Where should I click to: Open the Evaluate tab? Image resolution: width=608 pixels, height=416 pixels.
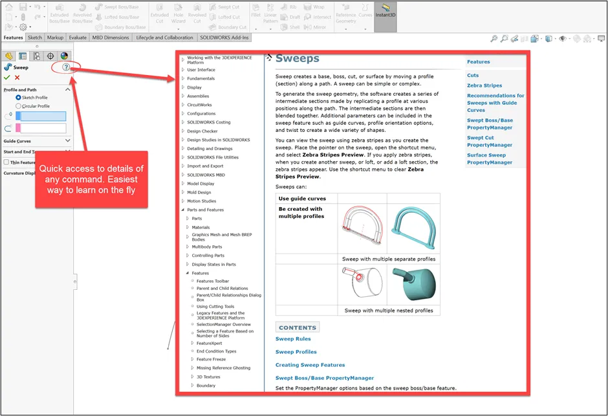click(x=78, y=38)
